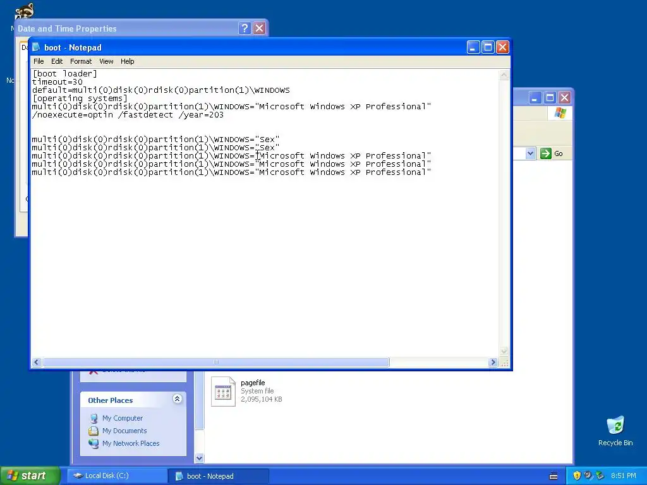
Task: Click the My Network Places globe icon
Action: point(94,444)
